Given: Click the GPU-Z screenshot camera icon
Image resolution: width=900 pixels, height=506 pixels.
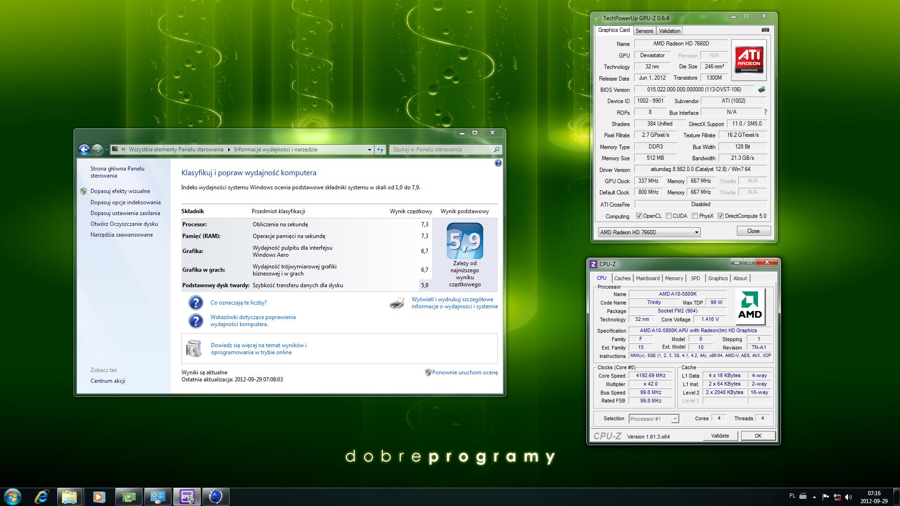Looking at the screenshot, I should click(x=765, y=30).
